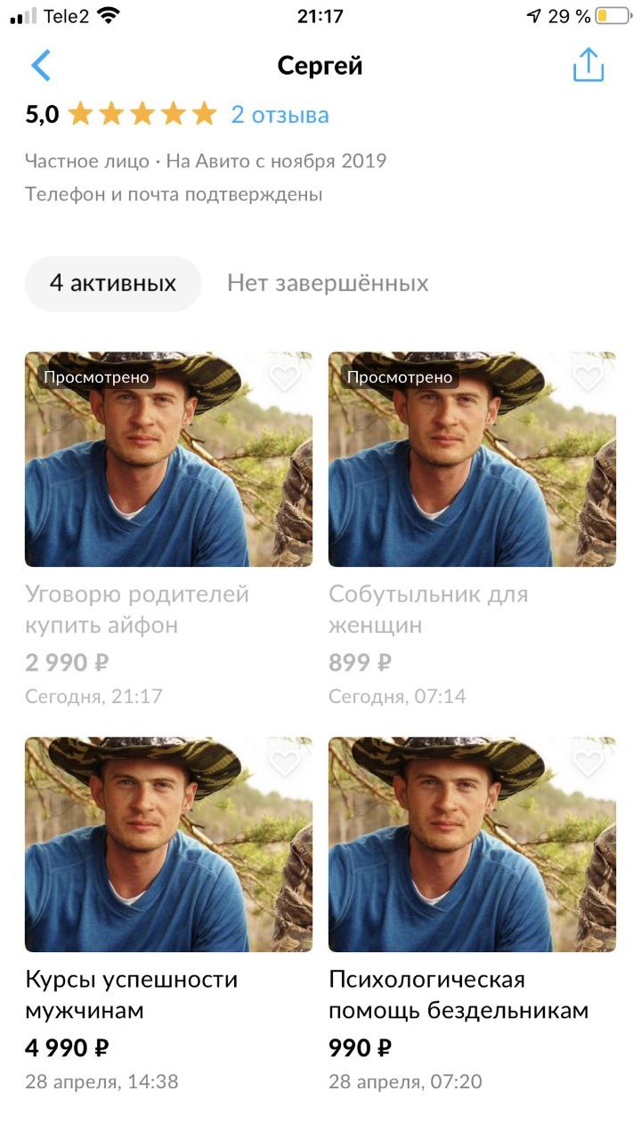Tap the Wi-Fi icon in status bar

[110, 15]
